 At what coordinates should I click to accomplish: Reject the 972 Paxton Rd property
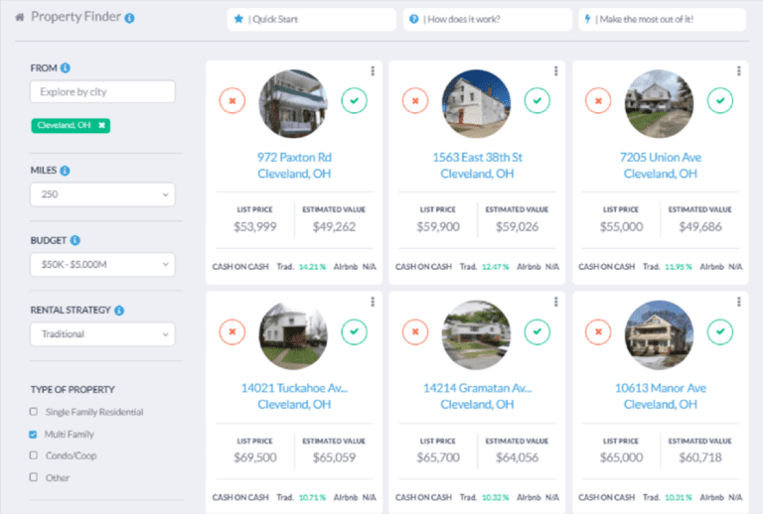click(x=231, y=100)
